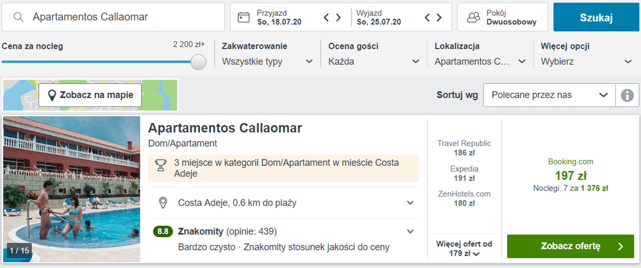The width and height of the screenshot is (641, 268).
Task: Expand the Ocena gości filter
Action: pos(373,62)
